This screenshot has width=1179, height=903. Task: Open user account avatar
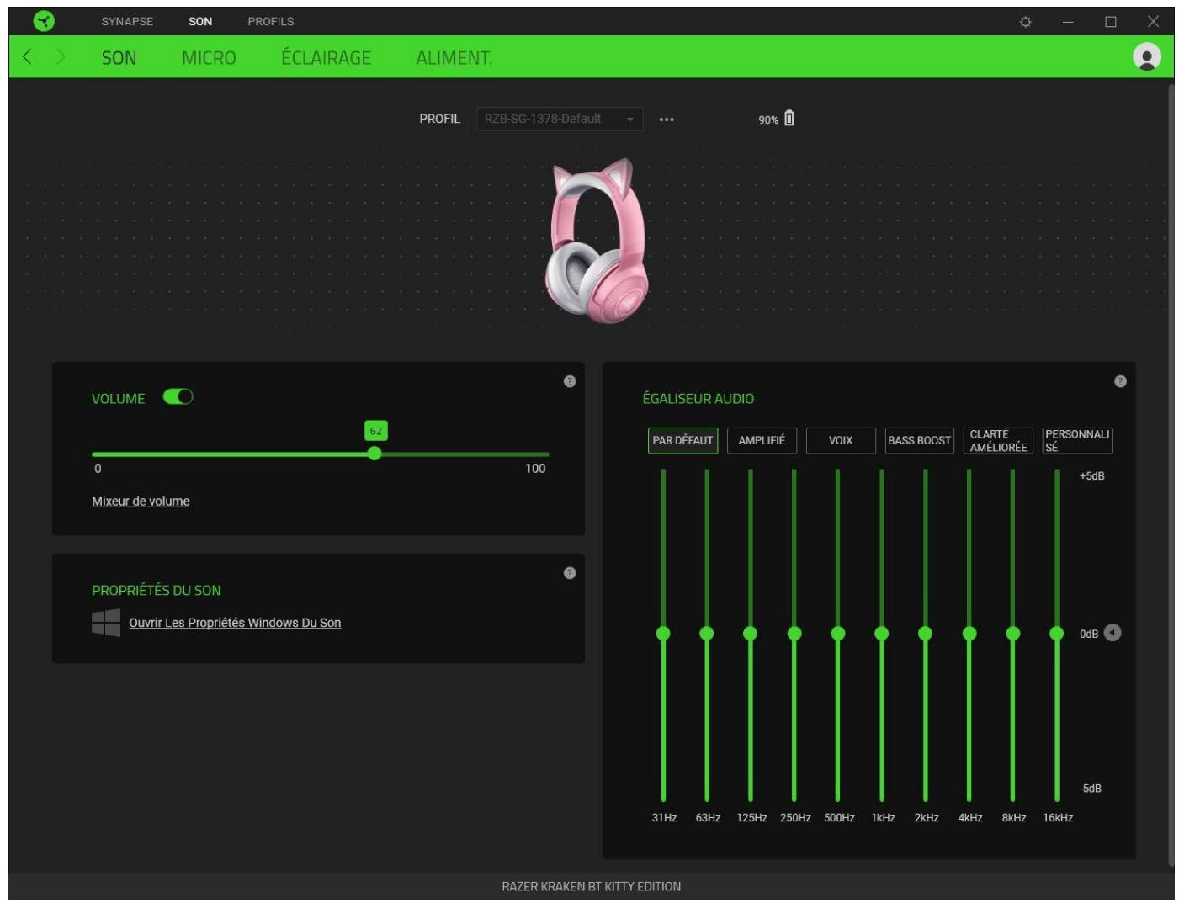1146,56
